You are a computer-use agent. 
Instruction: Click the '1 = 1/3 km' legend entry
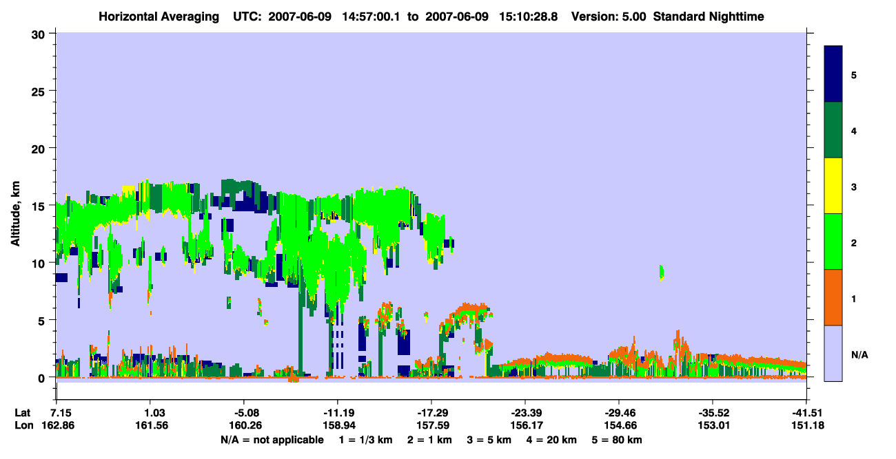(x=366, y=440)
